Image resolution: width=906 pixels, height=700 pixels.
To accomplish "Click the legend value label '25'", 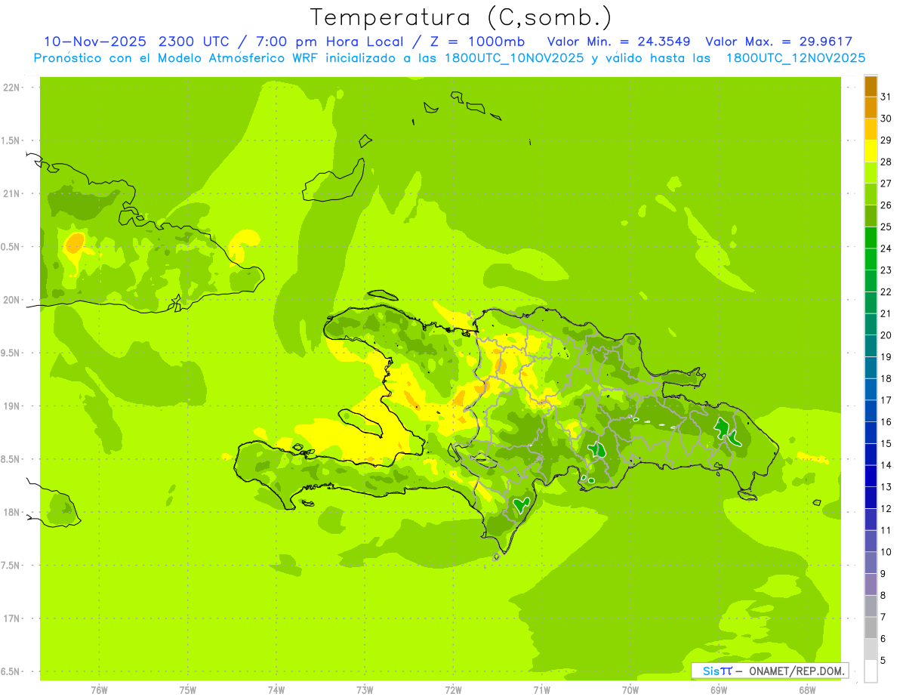I will (x=886, y=227).
